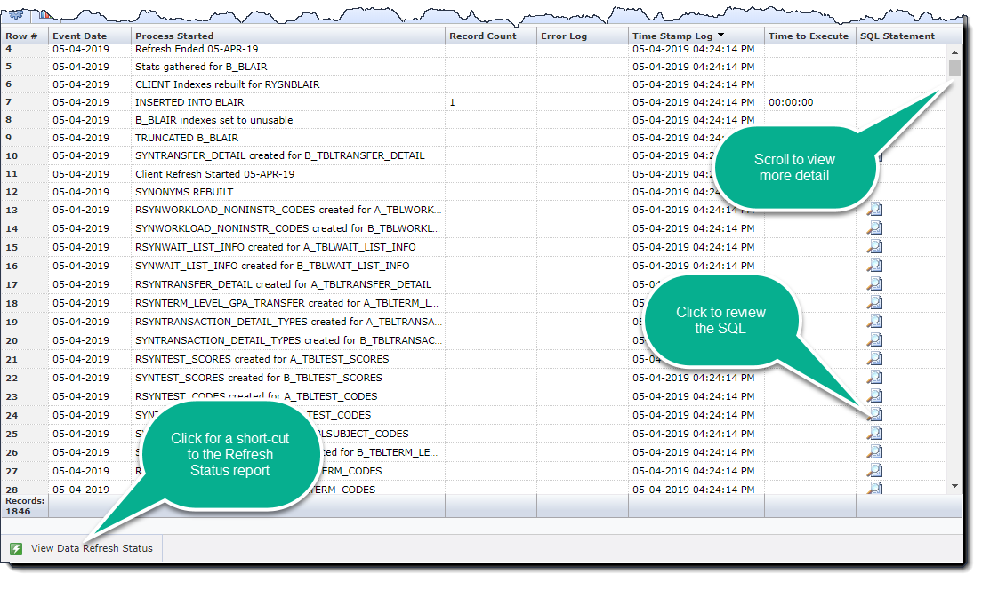
Task: Click the Error Log column header
Action: [x=564, y=36]
